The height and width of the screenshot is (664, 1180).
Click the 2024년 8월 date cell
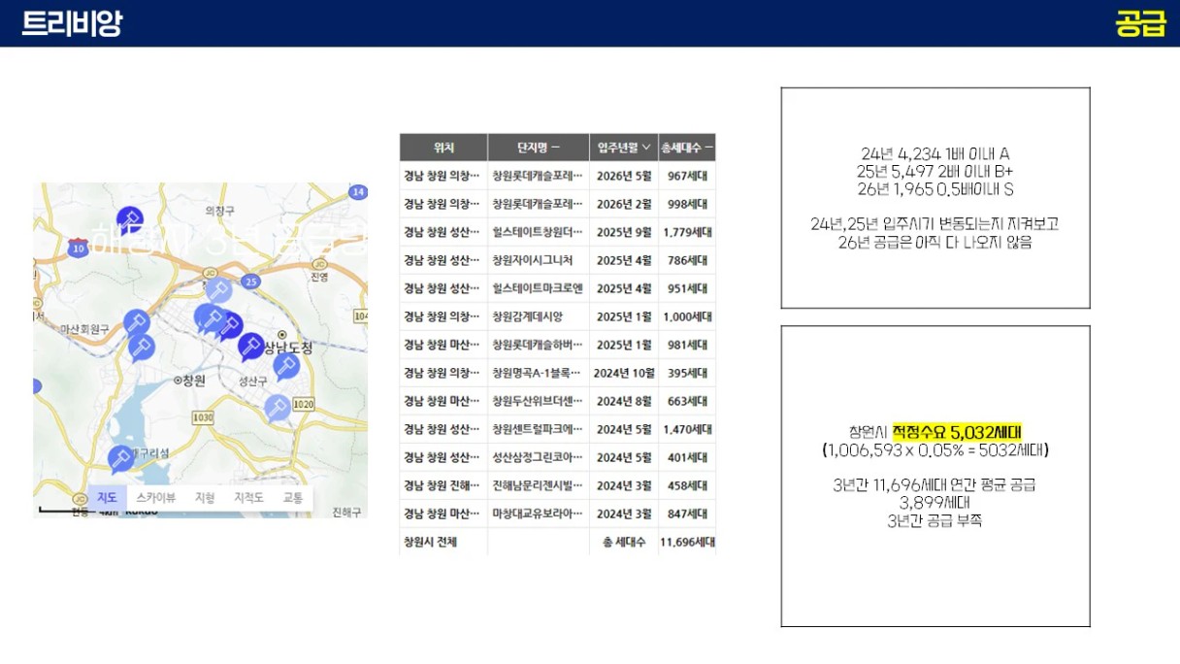[x=624, y=401]
